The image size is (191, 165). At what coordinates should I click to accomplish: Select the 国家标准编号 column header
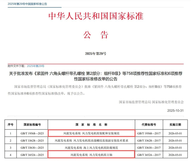(32, 124)
